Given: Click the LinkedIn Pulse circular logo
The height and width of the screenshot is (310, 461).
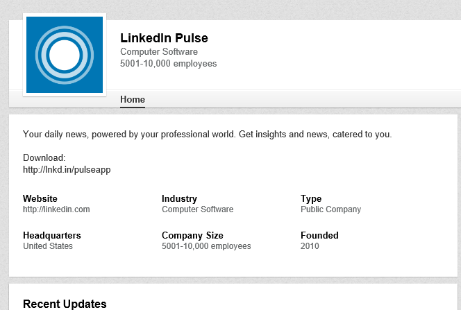Looking at the screenshot, I should tap(65, 55).
